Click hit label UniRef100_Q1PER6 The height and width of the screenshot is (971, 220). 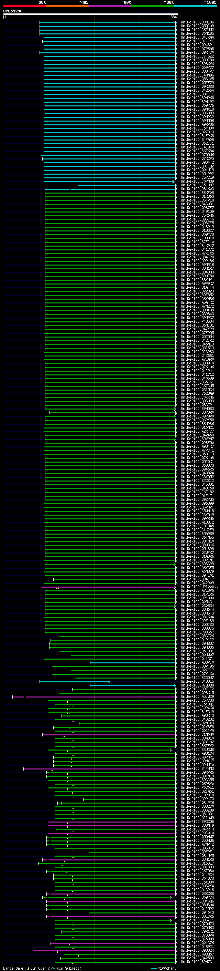[197, 595]
